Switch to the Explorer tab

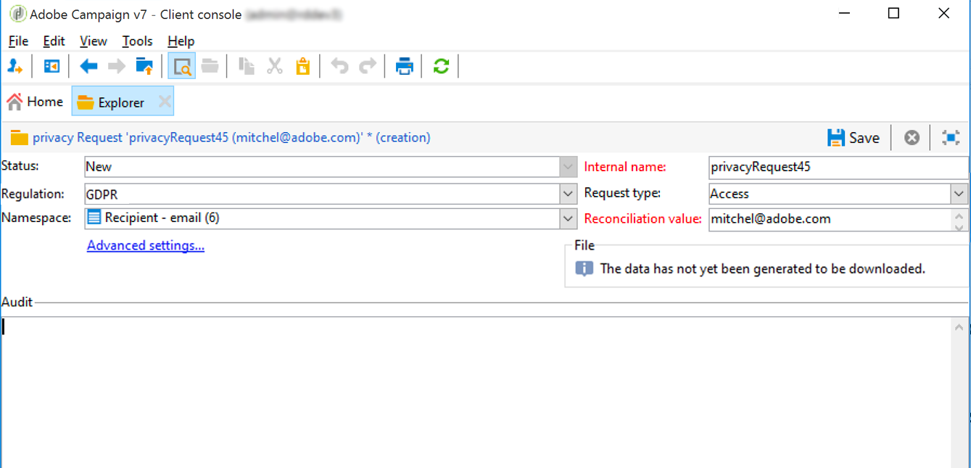coord(122,102)
